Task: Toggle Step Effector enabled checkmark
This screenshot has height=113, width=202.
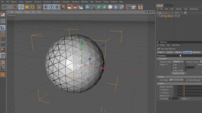Action: click(179, 16)
